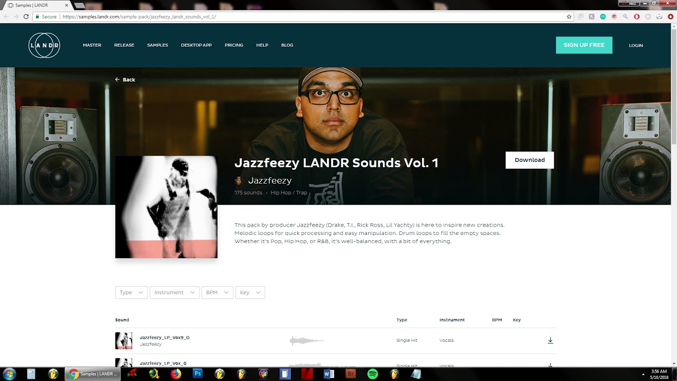677x381 pixels.
Task: Open the Notepad icon beside Start
Action: pyautogui.click(x=31, y=374)
